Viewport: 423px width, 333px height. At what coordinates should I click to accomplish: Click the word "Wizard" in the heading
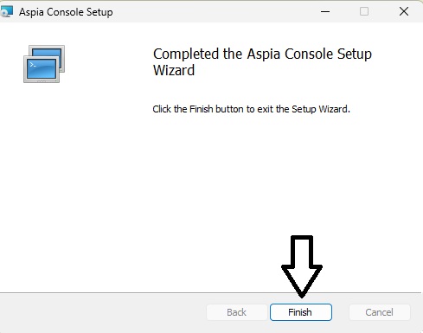pos(174,70)
